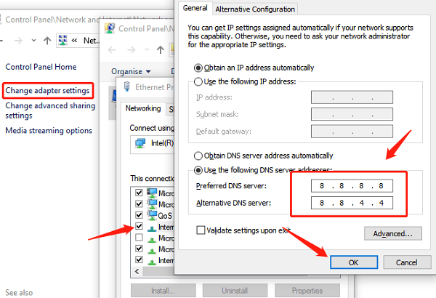
Task: Select Obtain an IP address automatically
Action: 199,68
